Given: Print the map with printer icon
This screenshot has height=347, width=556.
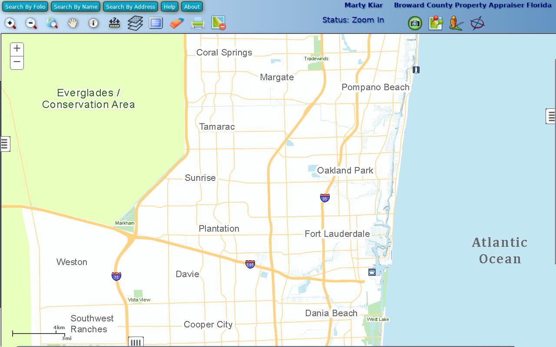Looking at the screenshot, I should [198, 23].
